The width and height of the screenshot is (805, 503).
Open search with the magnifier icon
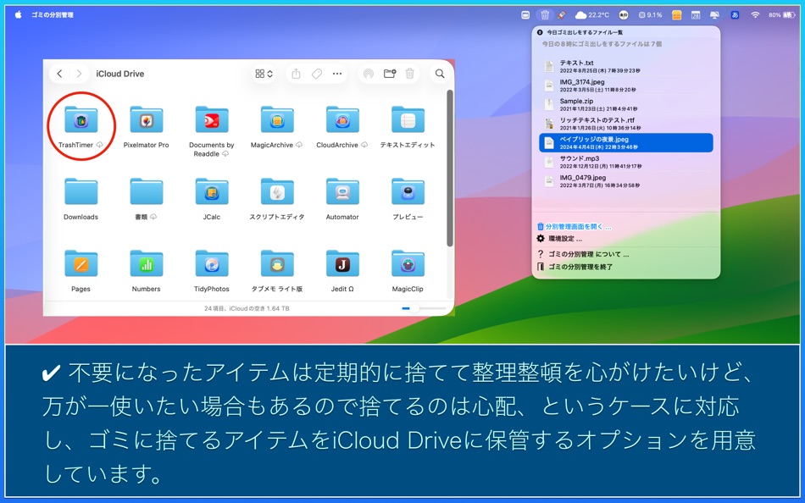[x=440, y=74]
